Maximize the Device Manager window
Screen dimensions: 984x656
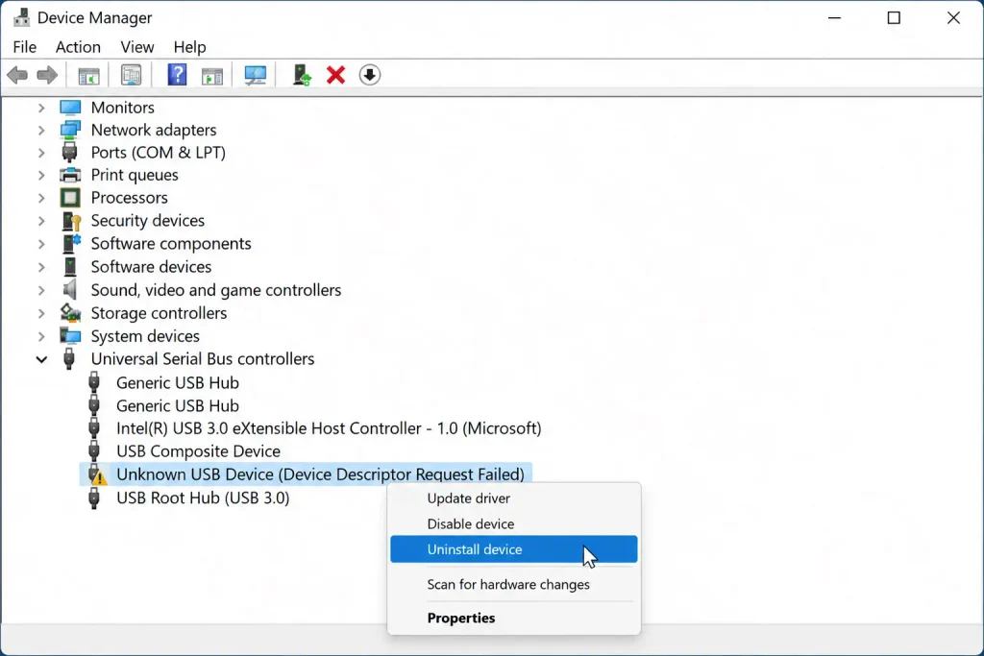click(894, 17)
